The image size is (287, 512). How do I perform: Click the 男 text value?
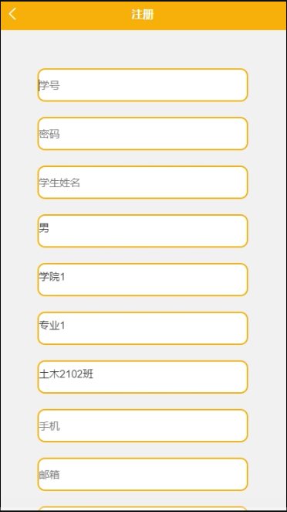pyautogui.click(x=44, y=228)
